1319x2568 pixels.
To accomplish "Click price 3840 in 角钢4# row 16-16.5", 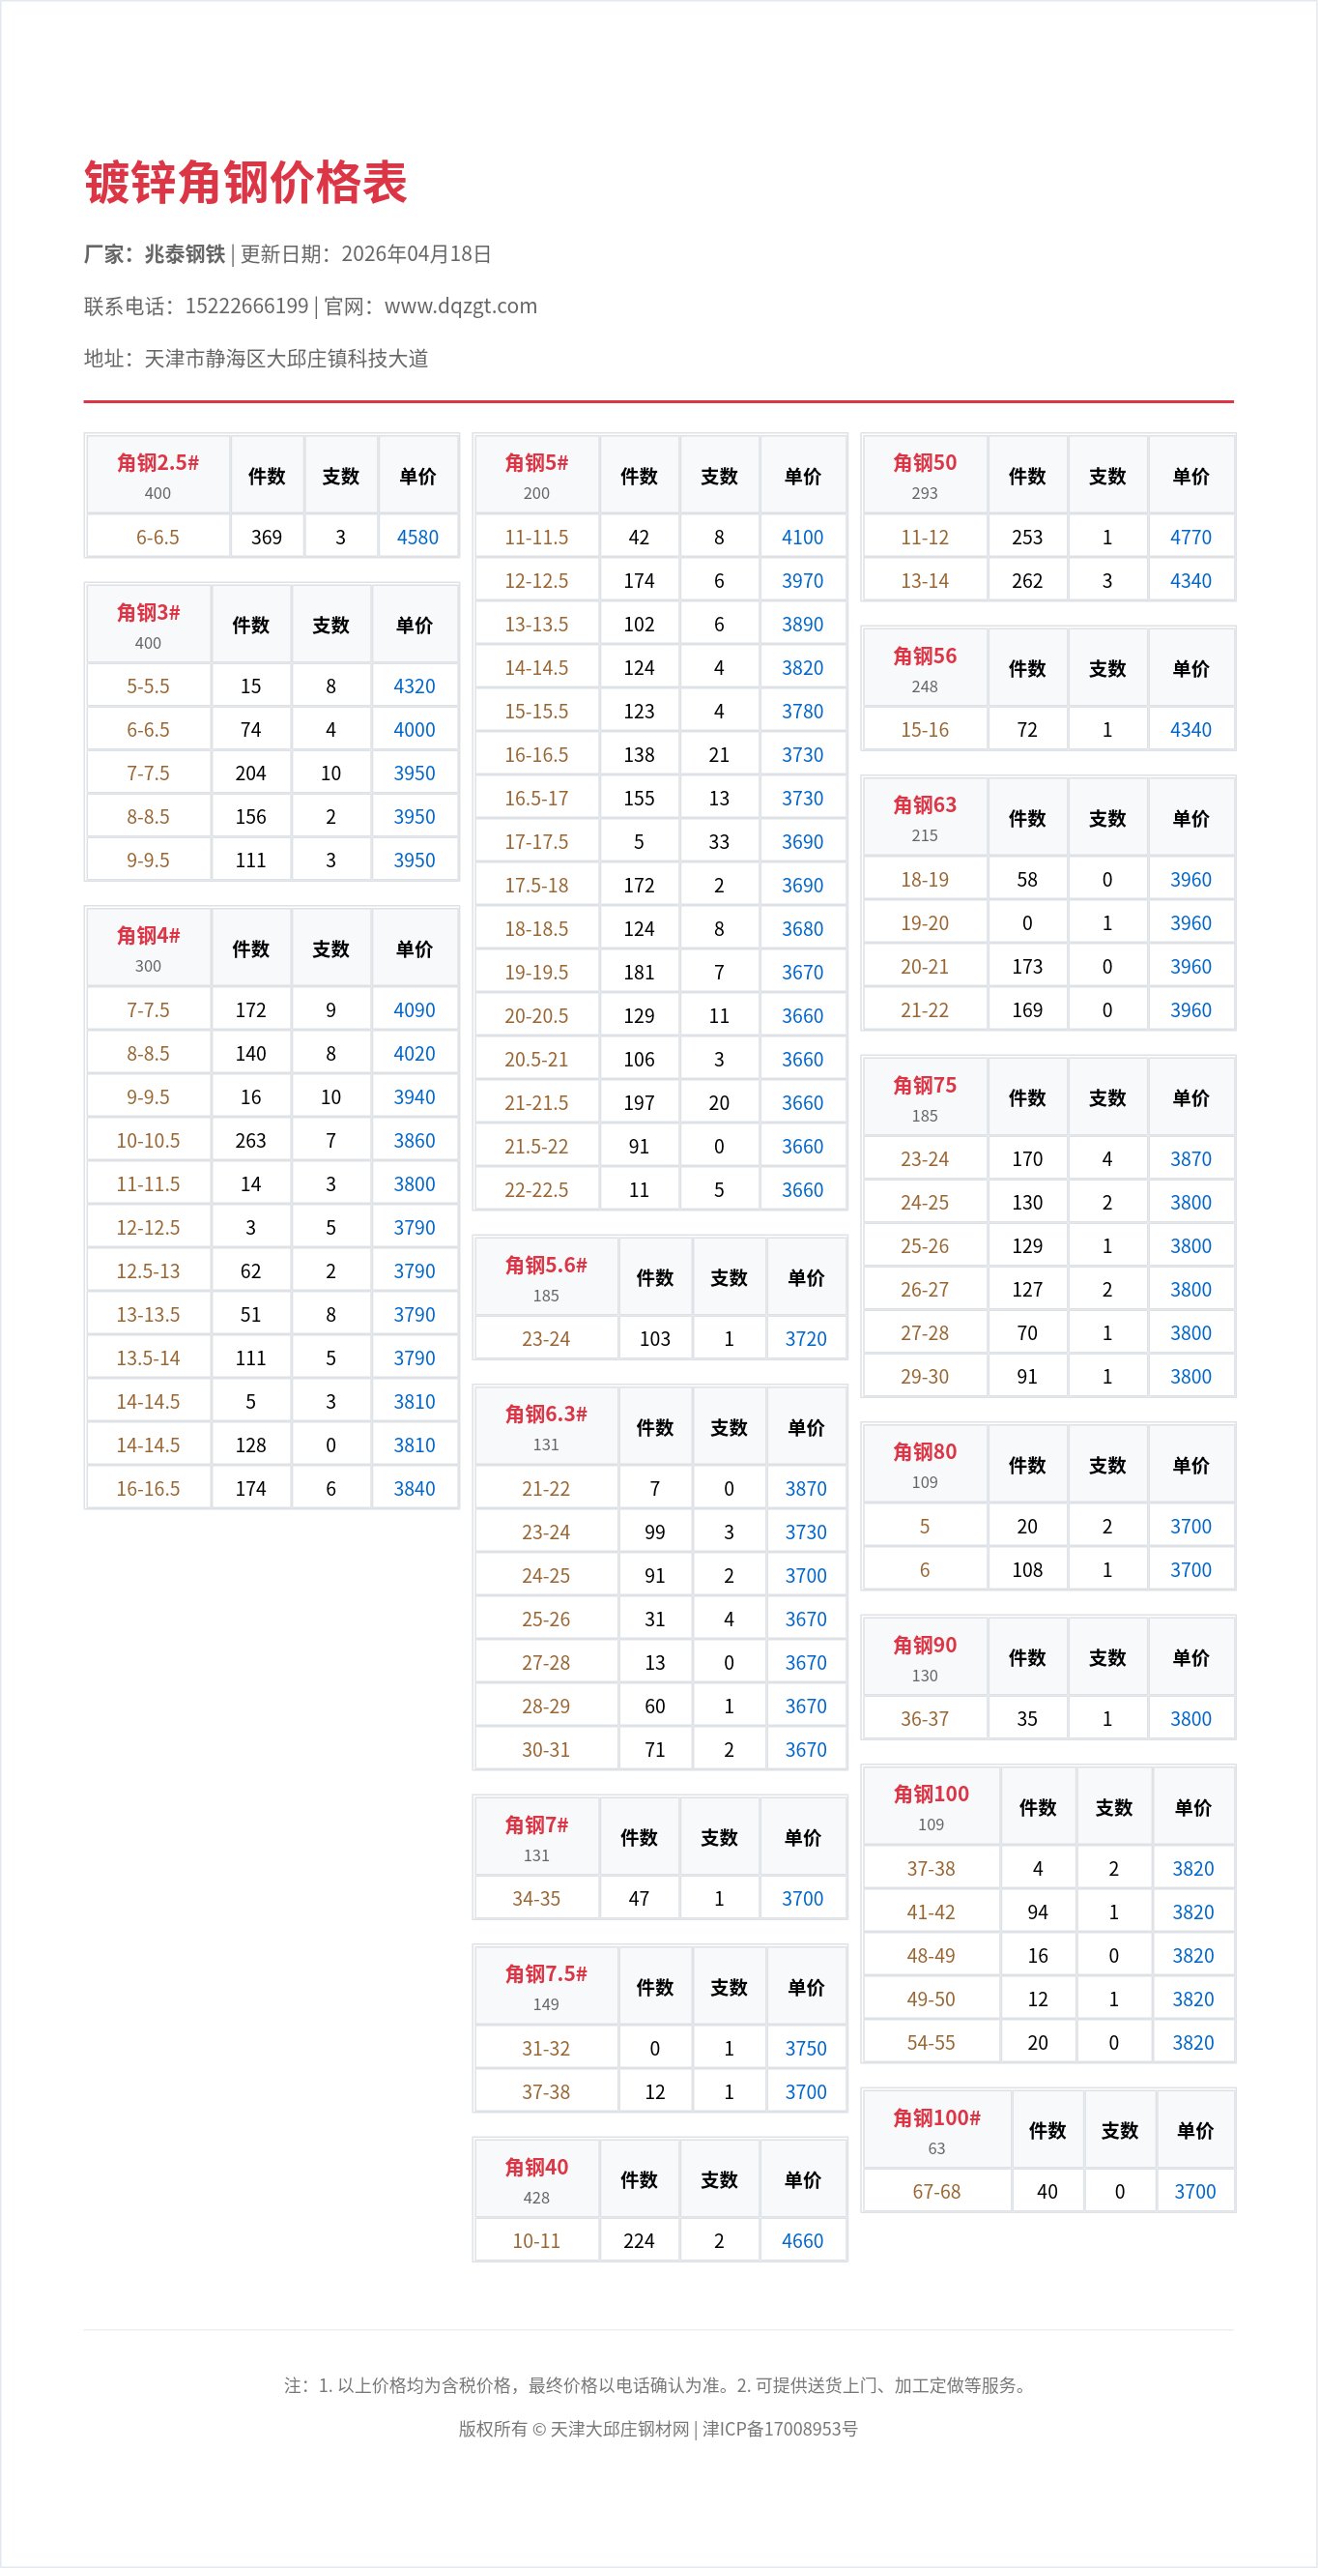I will tap(415, 1488).
